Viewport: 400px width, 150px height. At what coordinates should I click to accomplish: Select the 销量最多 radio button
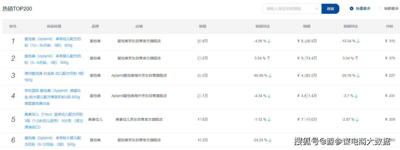[x=352, y=8]
